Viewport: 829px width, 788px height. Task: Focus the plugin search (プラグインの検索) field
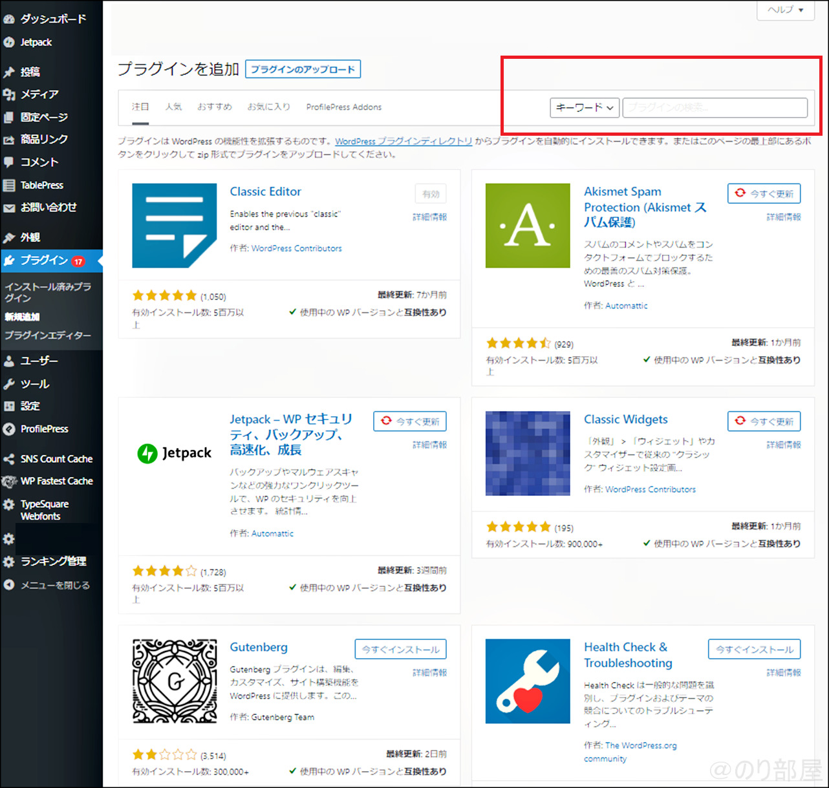click(x=715, y=108)
